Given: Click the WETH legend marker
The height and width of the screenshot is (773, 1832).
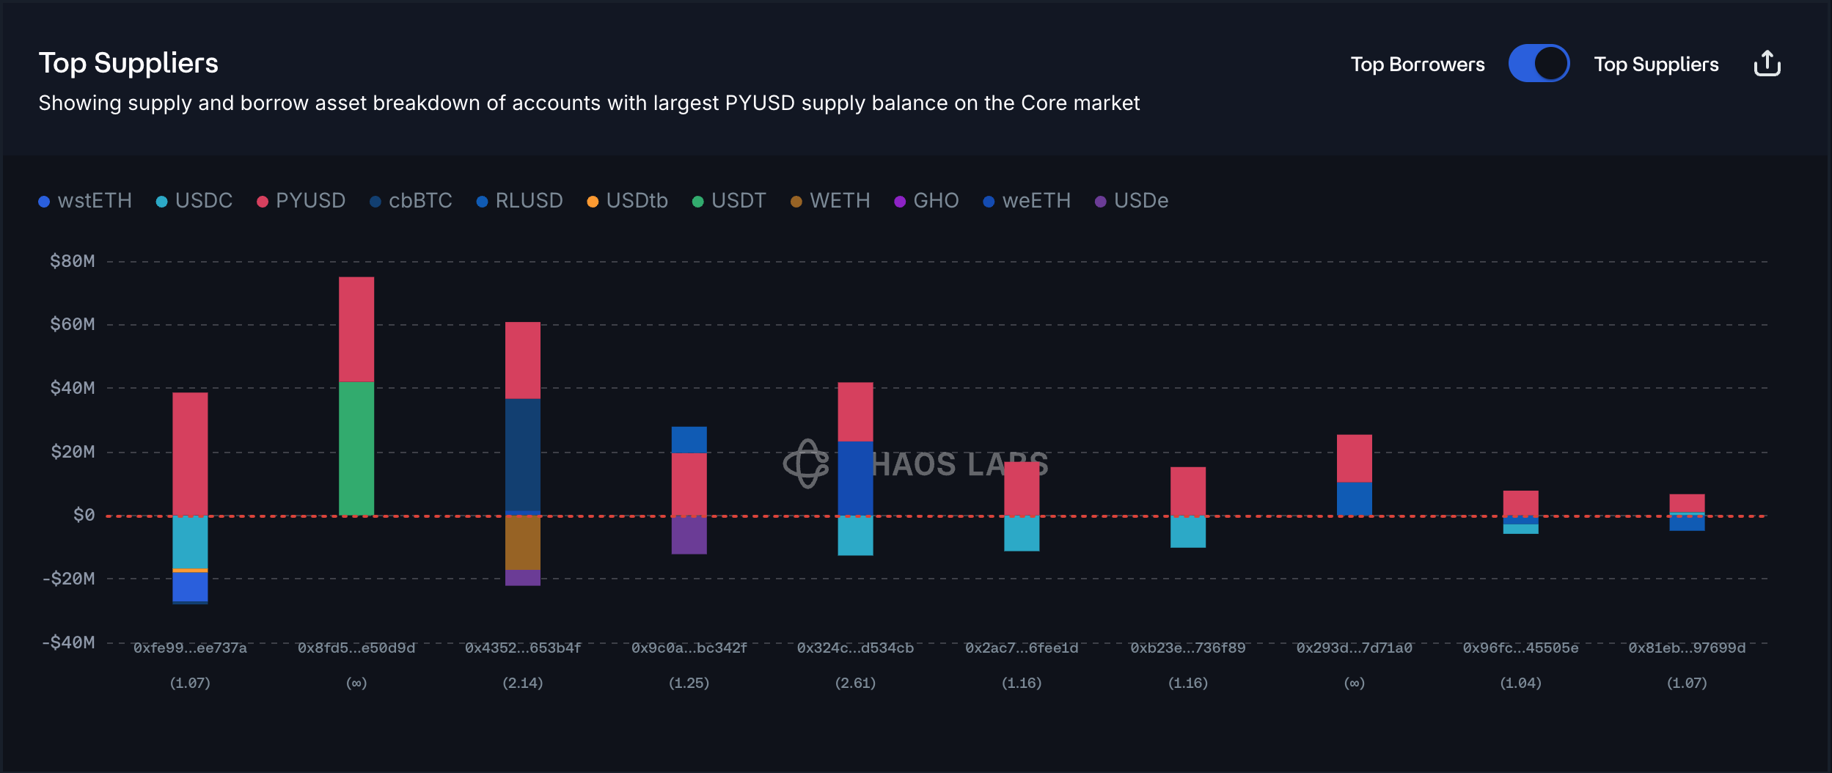Looking at the screenshot, I should 796,202.
